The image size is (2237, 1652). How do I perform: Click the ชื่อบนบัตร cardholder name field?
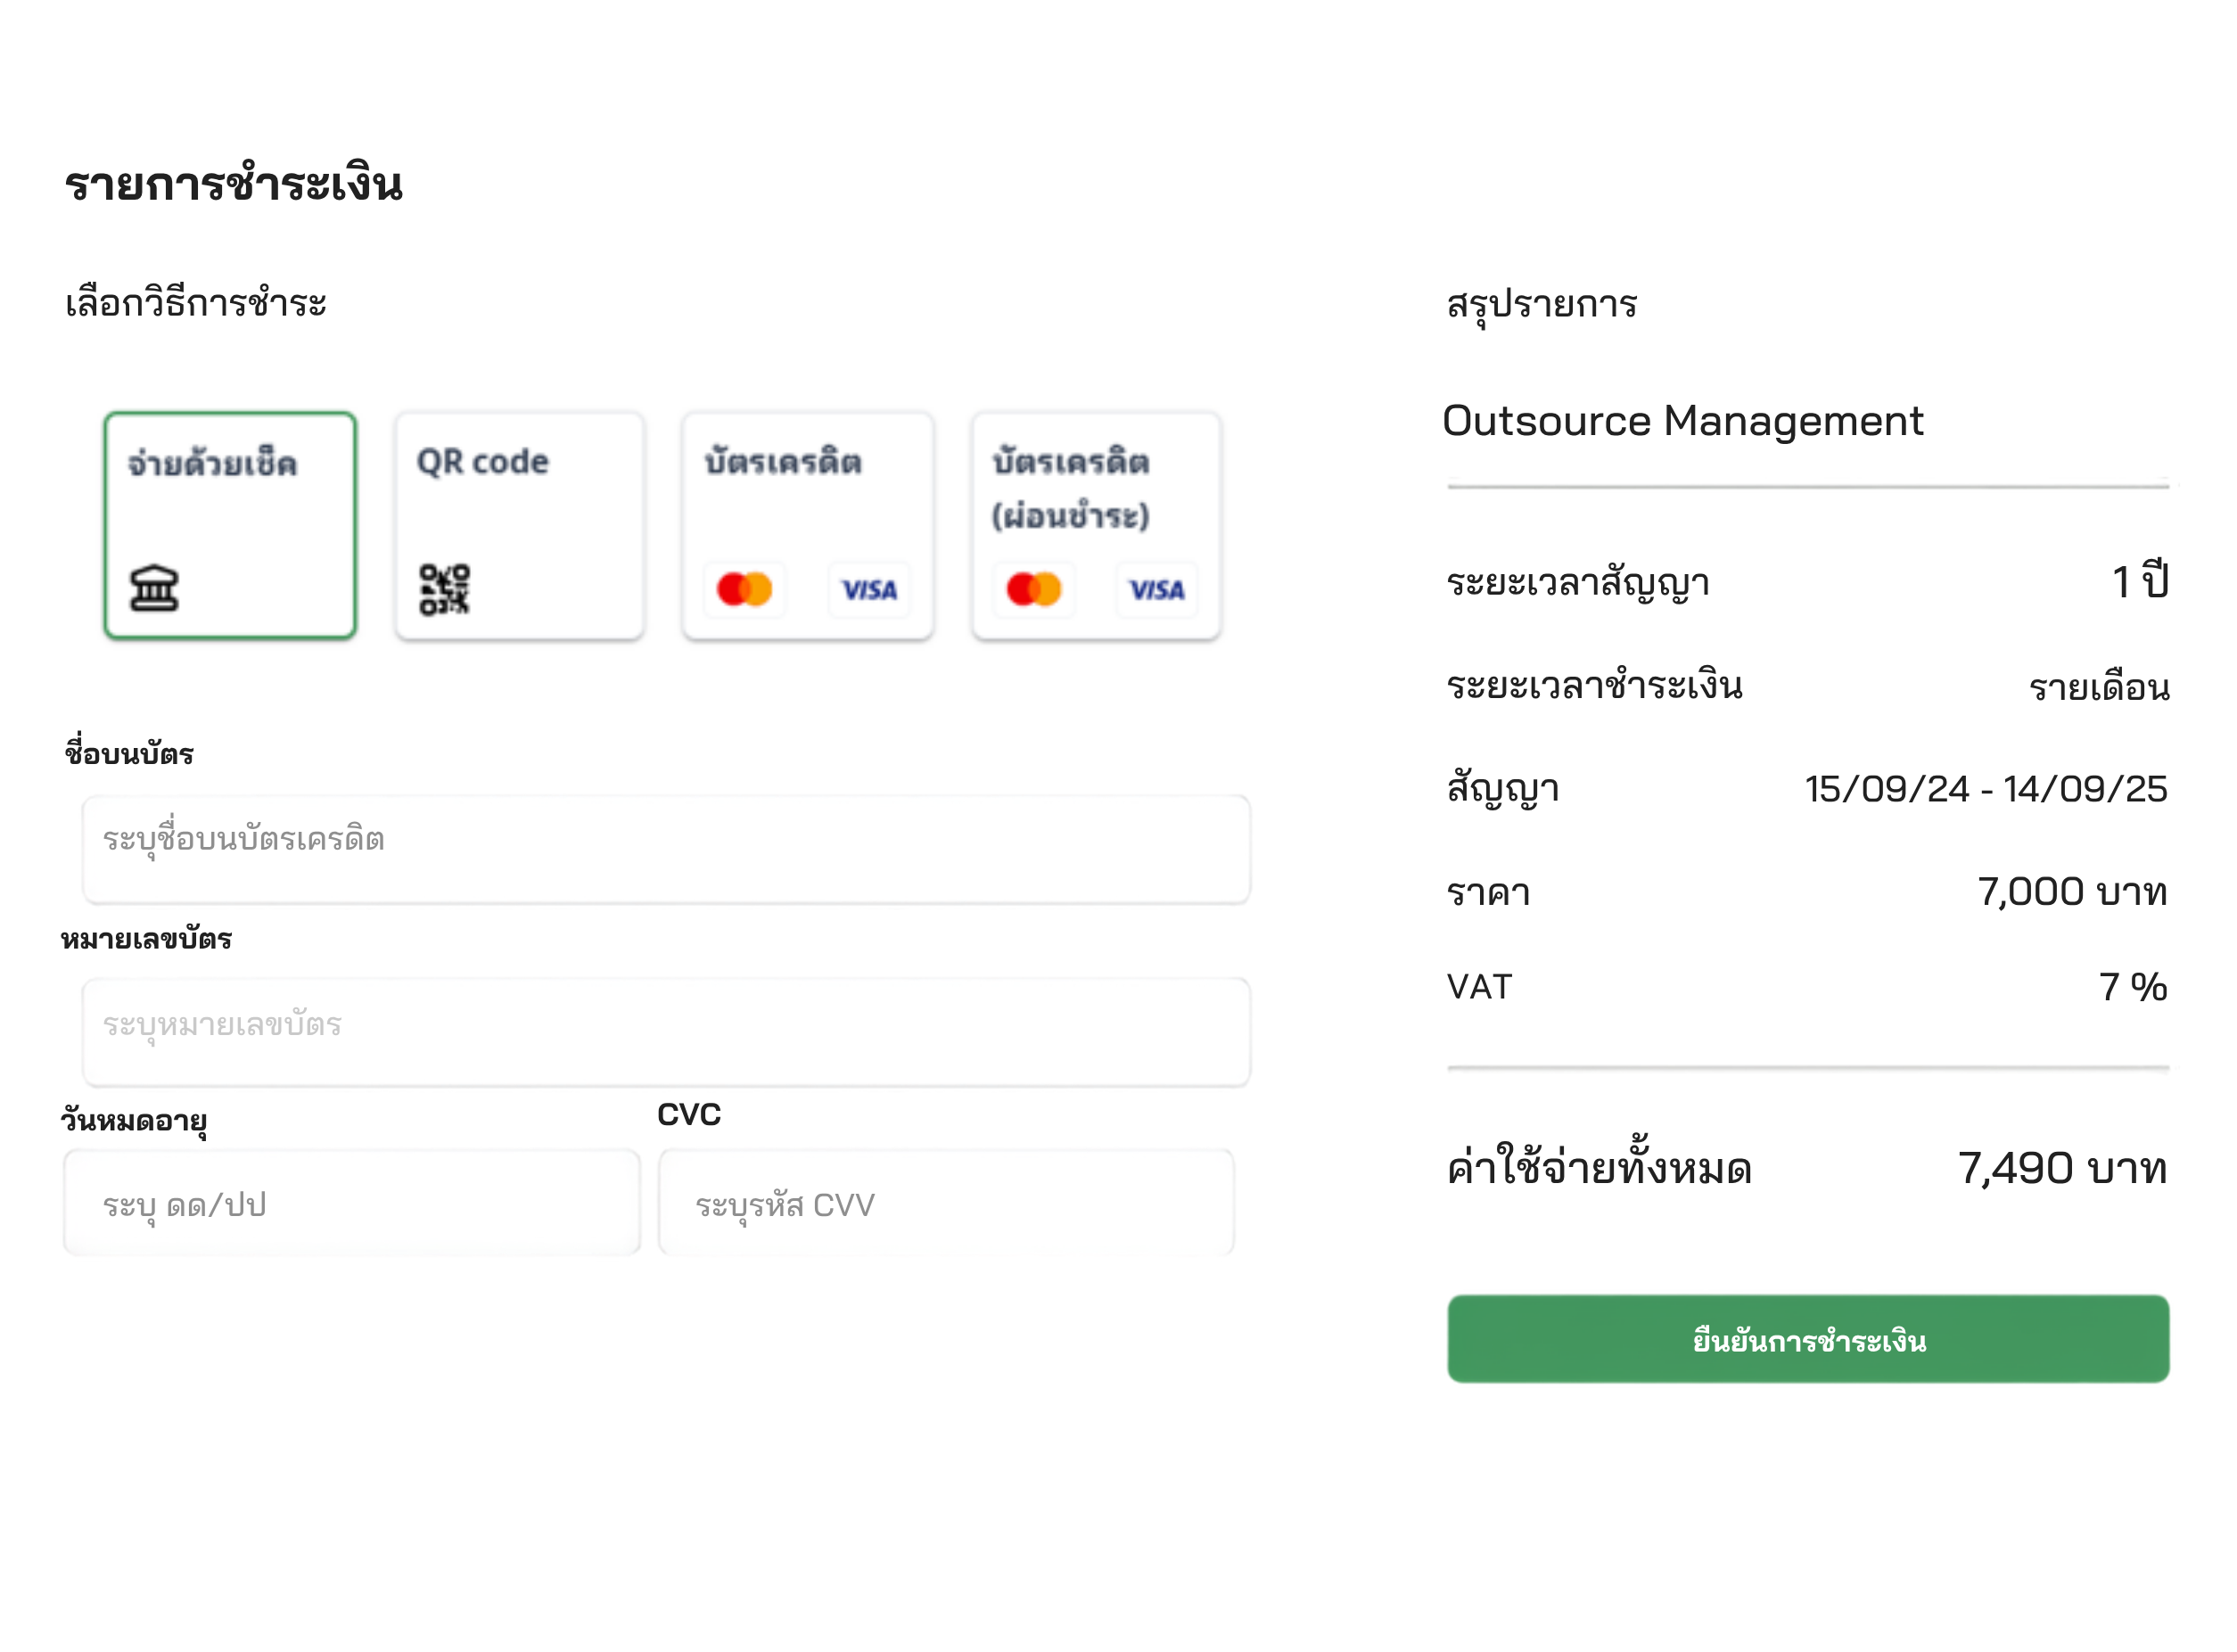click(666, 849)
